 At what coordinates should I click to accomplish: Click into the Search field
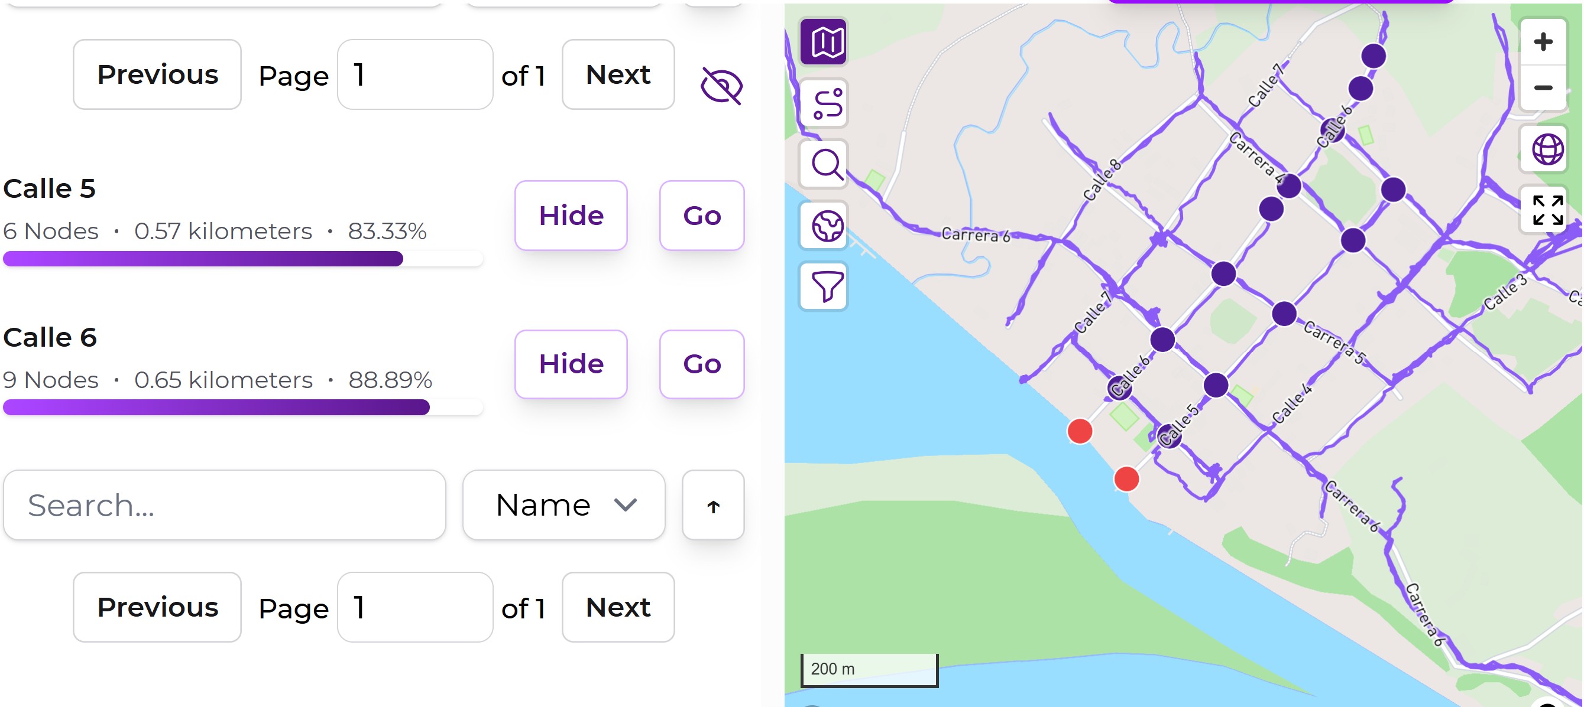click(224, 505)
